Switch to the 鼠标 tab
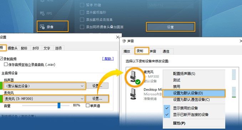This screenshot has height=130, width=242. click(x=24, y=48)
